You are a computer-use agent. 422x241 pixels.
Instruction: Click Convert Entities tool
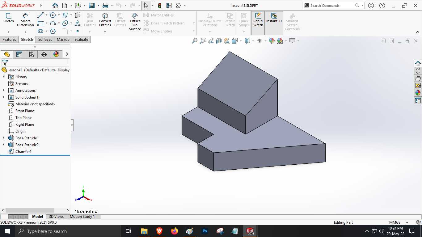pos(105,20)
